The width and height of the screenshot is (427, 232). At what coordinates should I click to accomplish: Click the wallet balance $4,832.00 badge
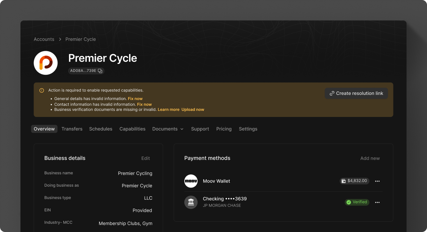click(354, 181)
